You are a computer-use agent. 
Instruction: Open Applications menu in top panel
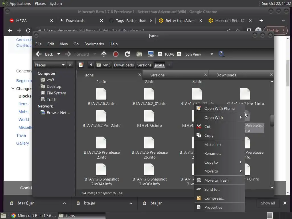point(20,3)
